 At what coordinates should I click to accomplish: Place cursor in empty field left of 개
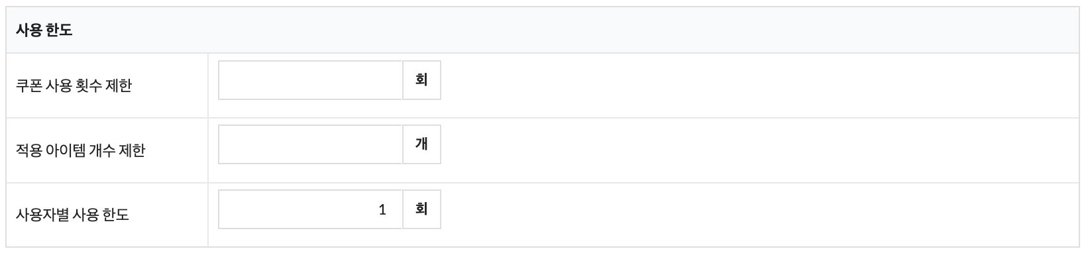pos(310,144)
